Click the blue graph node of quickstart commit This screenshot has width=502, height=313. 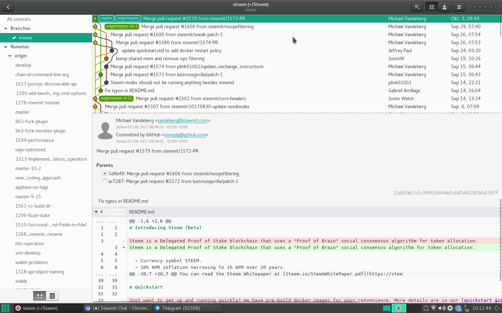(x=112, y=50)
